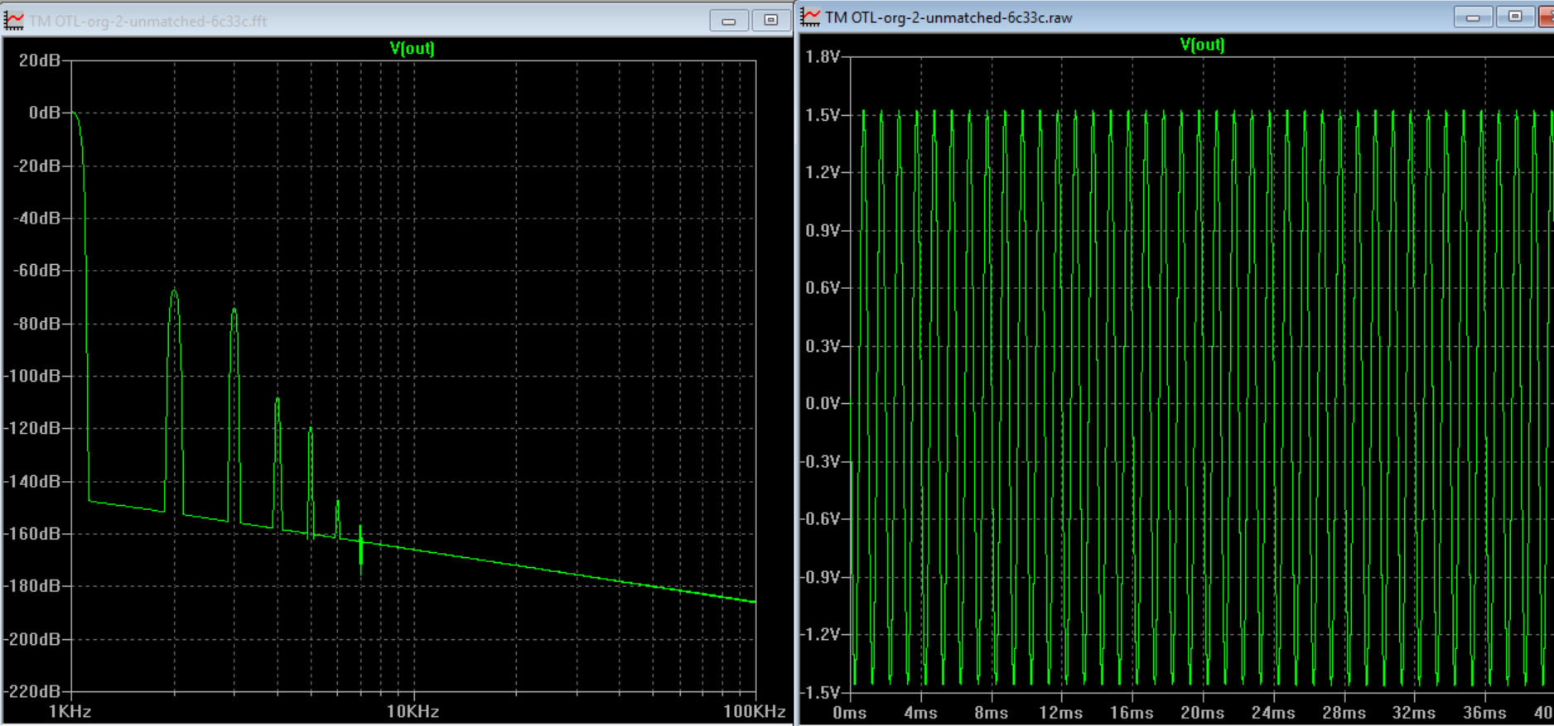Click the -20dB axis label
Viewport: 1554px width, 726px height.
point(37,166)
